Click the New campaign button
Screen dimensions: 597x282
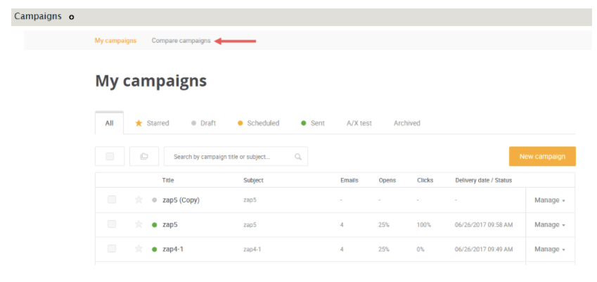[x=542, y=156]
